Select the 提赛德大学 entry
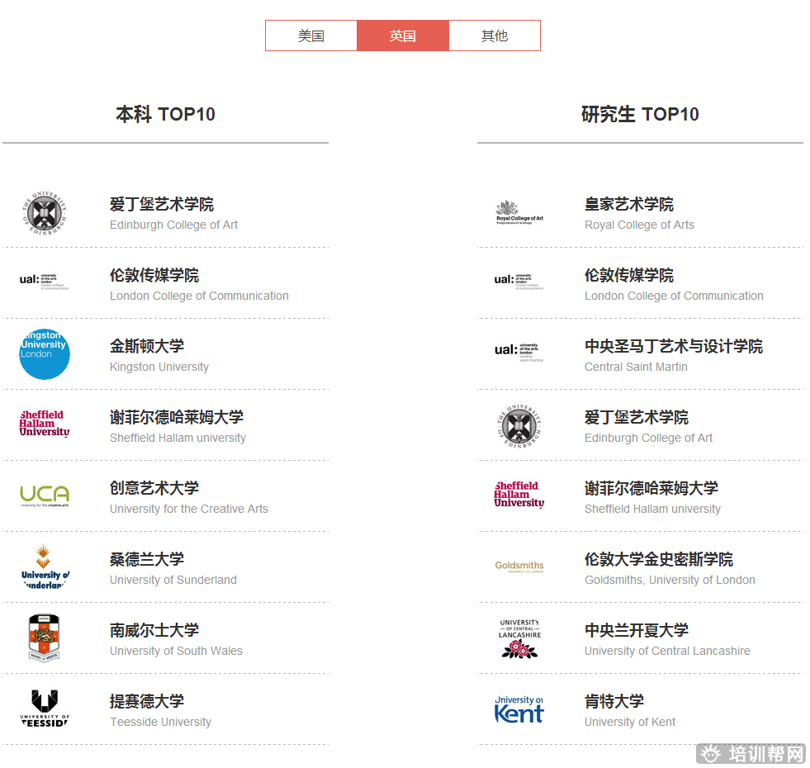Screen dimensions: 810x768 point(147,701)
